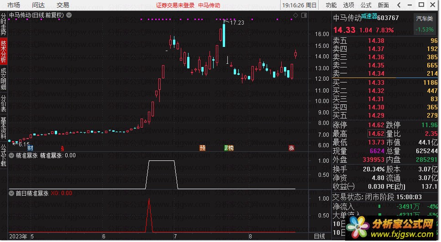Click the 6.15 low price label
Screen dimensions: 441x242
24,144
